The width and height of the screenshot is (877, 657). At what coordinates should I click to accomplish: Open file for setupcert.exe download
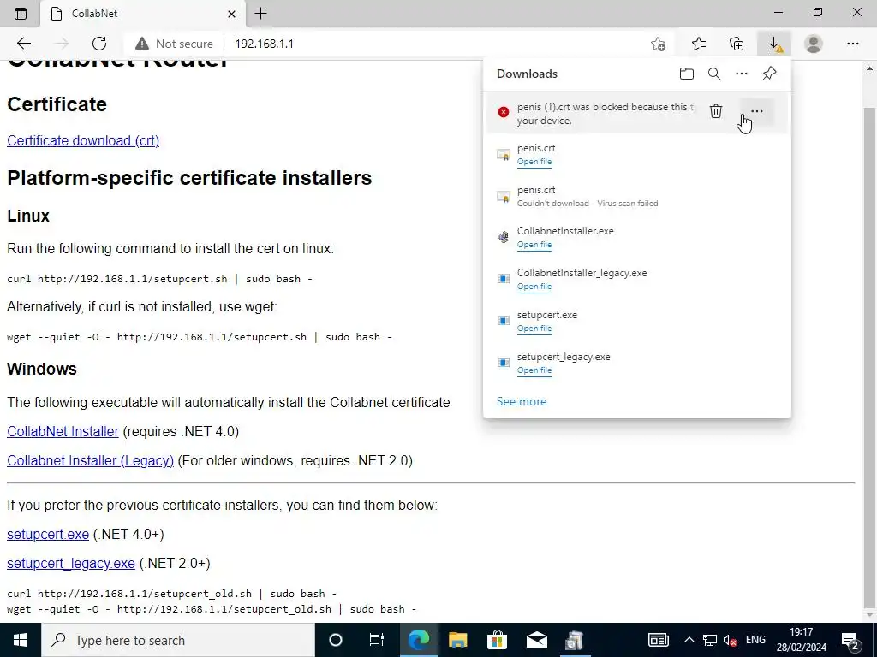click(534, 328)
